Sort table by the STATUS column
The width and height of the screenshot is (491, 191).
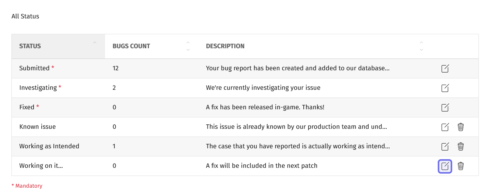pos(58,46)
